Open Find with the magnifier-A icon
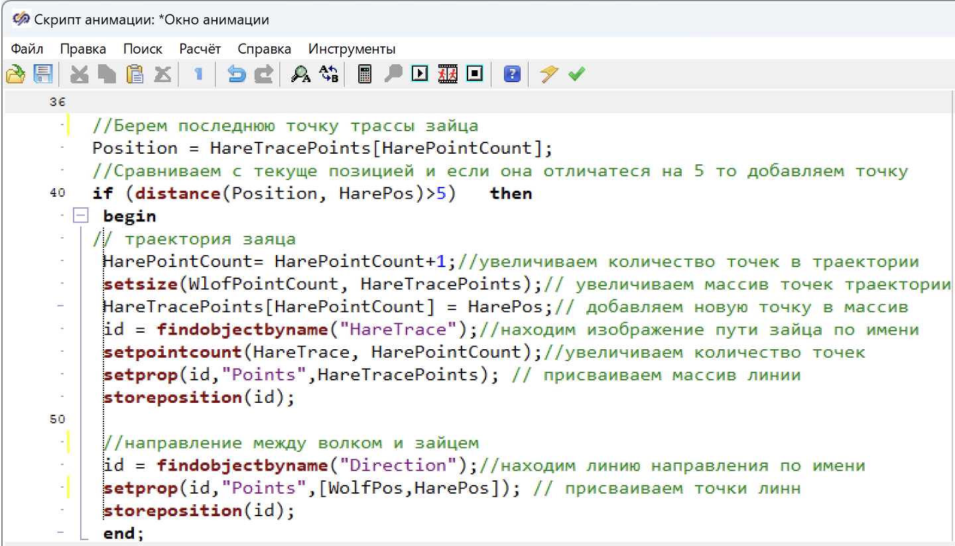Screen dimensions: 955x546 click(x=300, y=74)
